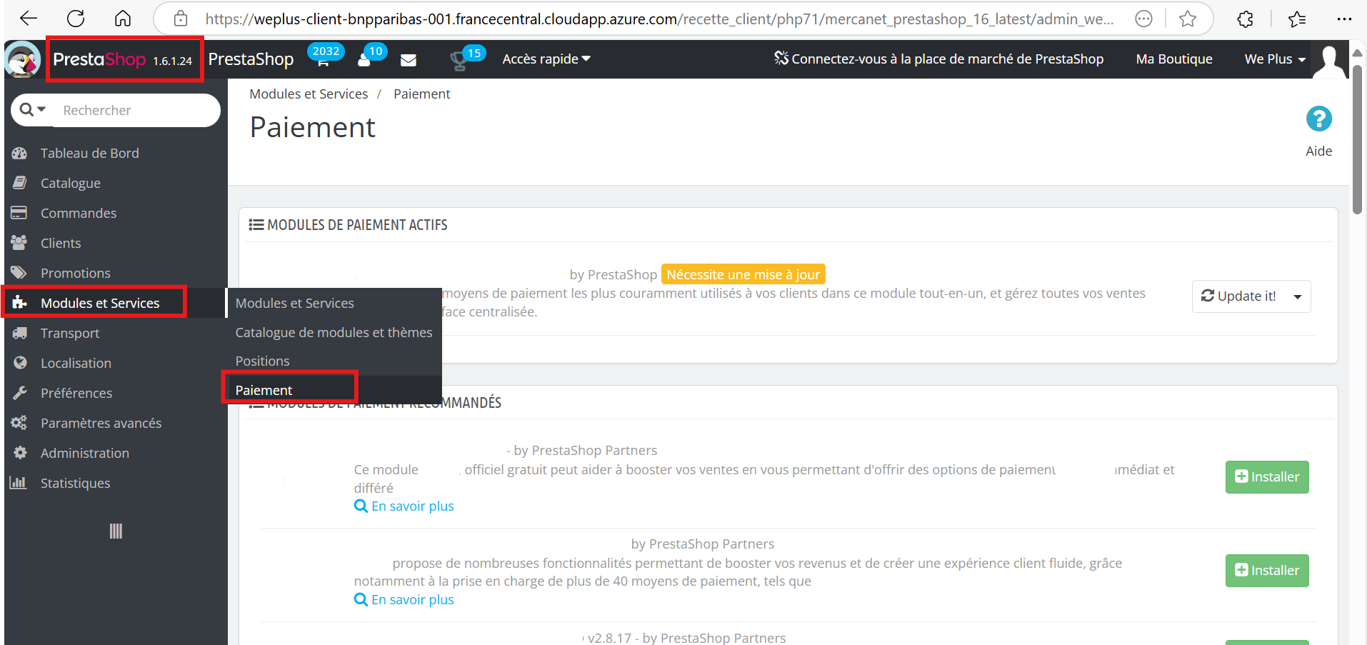Click the PrestaShop 1.6.1.24 logo
The image size is (1367, 645).
point(123,59)
